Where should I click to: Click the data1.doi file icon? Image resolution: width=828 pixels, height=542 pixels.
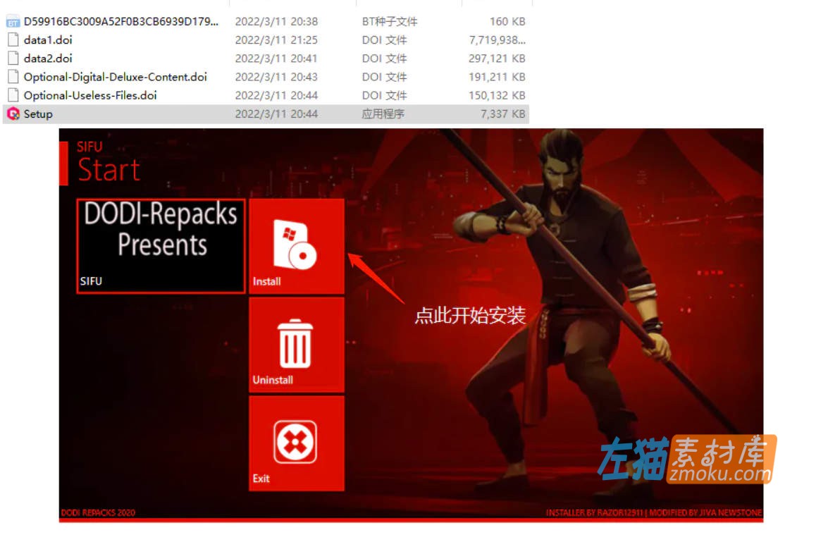[13, 40]
